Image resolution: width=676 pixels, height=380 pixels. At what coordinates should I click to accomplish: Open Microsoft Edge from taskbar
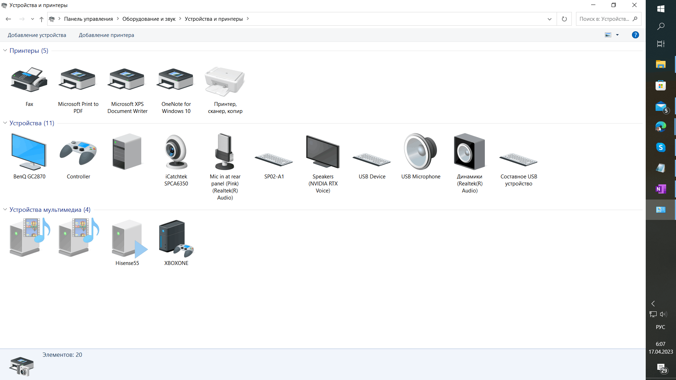(661, 127)
